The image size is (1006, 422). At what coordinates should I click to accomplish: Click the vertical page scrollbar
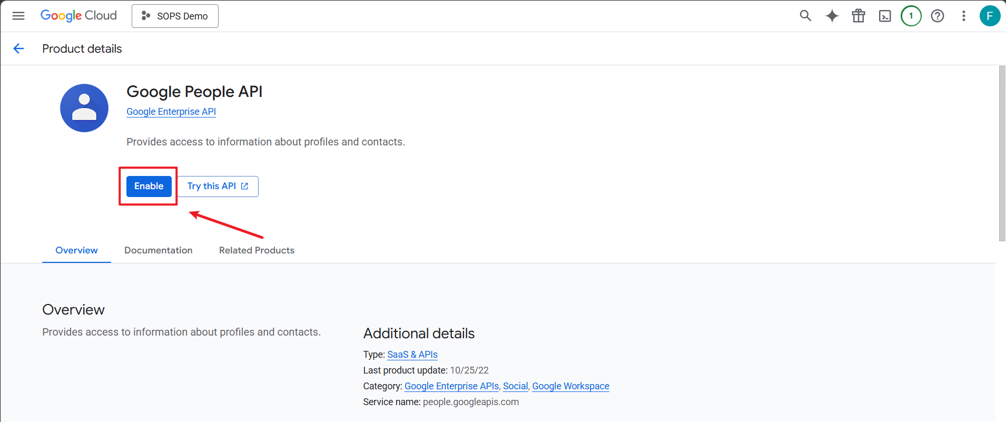point(1002,153)
